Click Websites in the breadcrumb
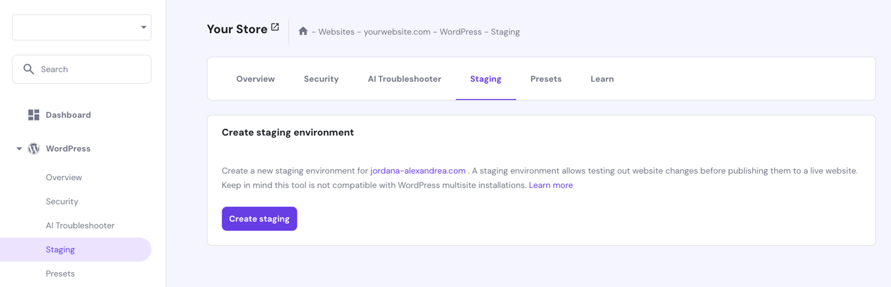This screenshot has width=891, height=287. (337, 31)
